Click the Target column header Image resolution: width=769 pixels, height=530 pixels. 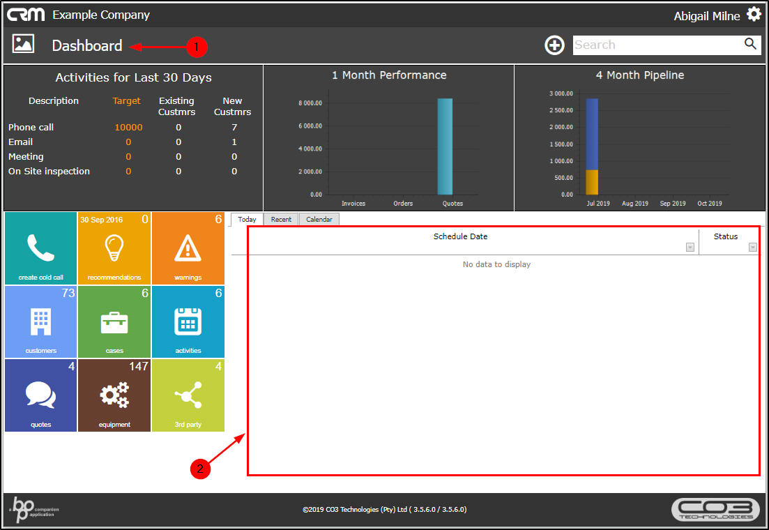tap(126, 101)
